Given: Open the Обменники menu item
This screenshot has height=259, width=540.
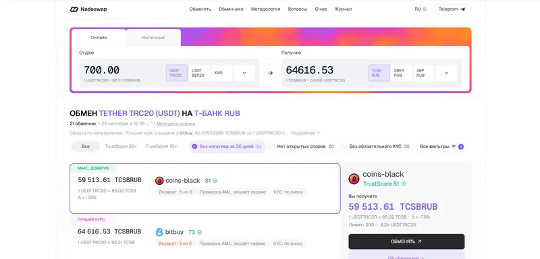Looking at the screenshot, I should pyautogui.click(x=231, y=9).
